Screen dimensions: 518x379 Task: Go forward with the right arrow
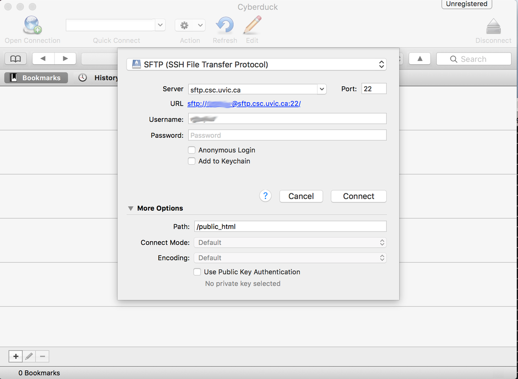[65, 59]
